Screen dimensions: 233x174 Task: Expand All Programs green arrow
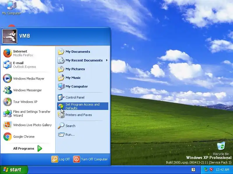click(40, 148)
